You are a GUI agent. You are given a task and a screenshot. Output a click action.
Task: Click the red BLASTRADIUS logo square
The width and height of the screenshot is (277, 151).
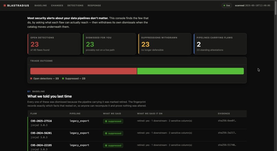(x=5, y=5)
